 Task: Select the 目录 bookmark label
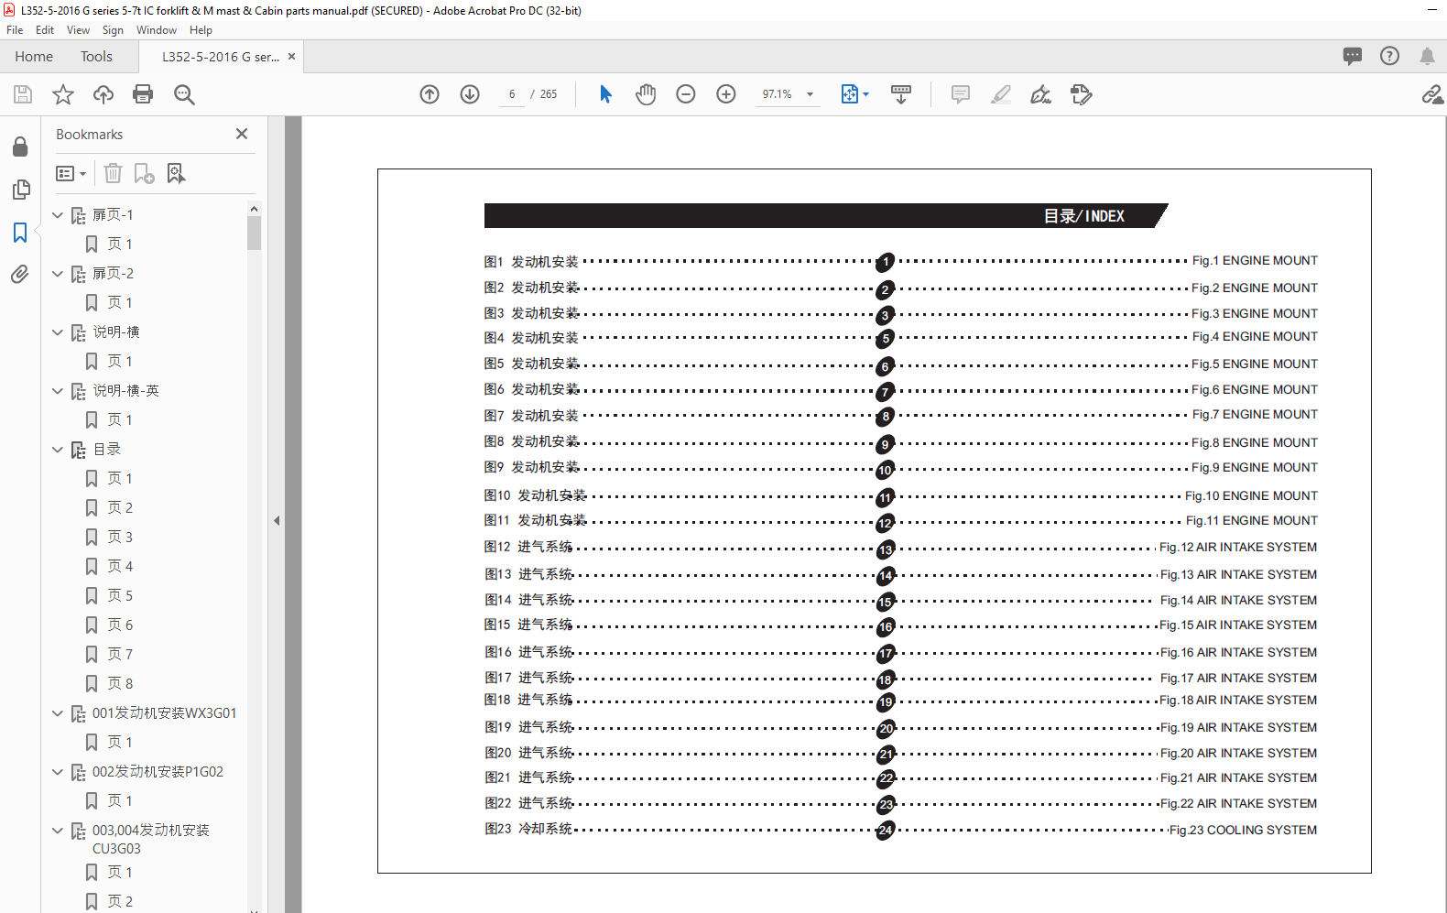tap(107, 450)
